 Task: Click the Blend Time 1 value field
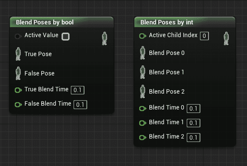[x=193, y=123]
